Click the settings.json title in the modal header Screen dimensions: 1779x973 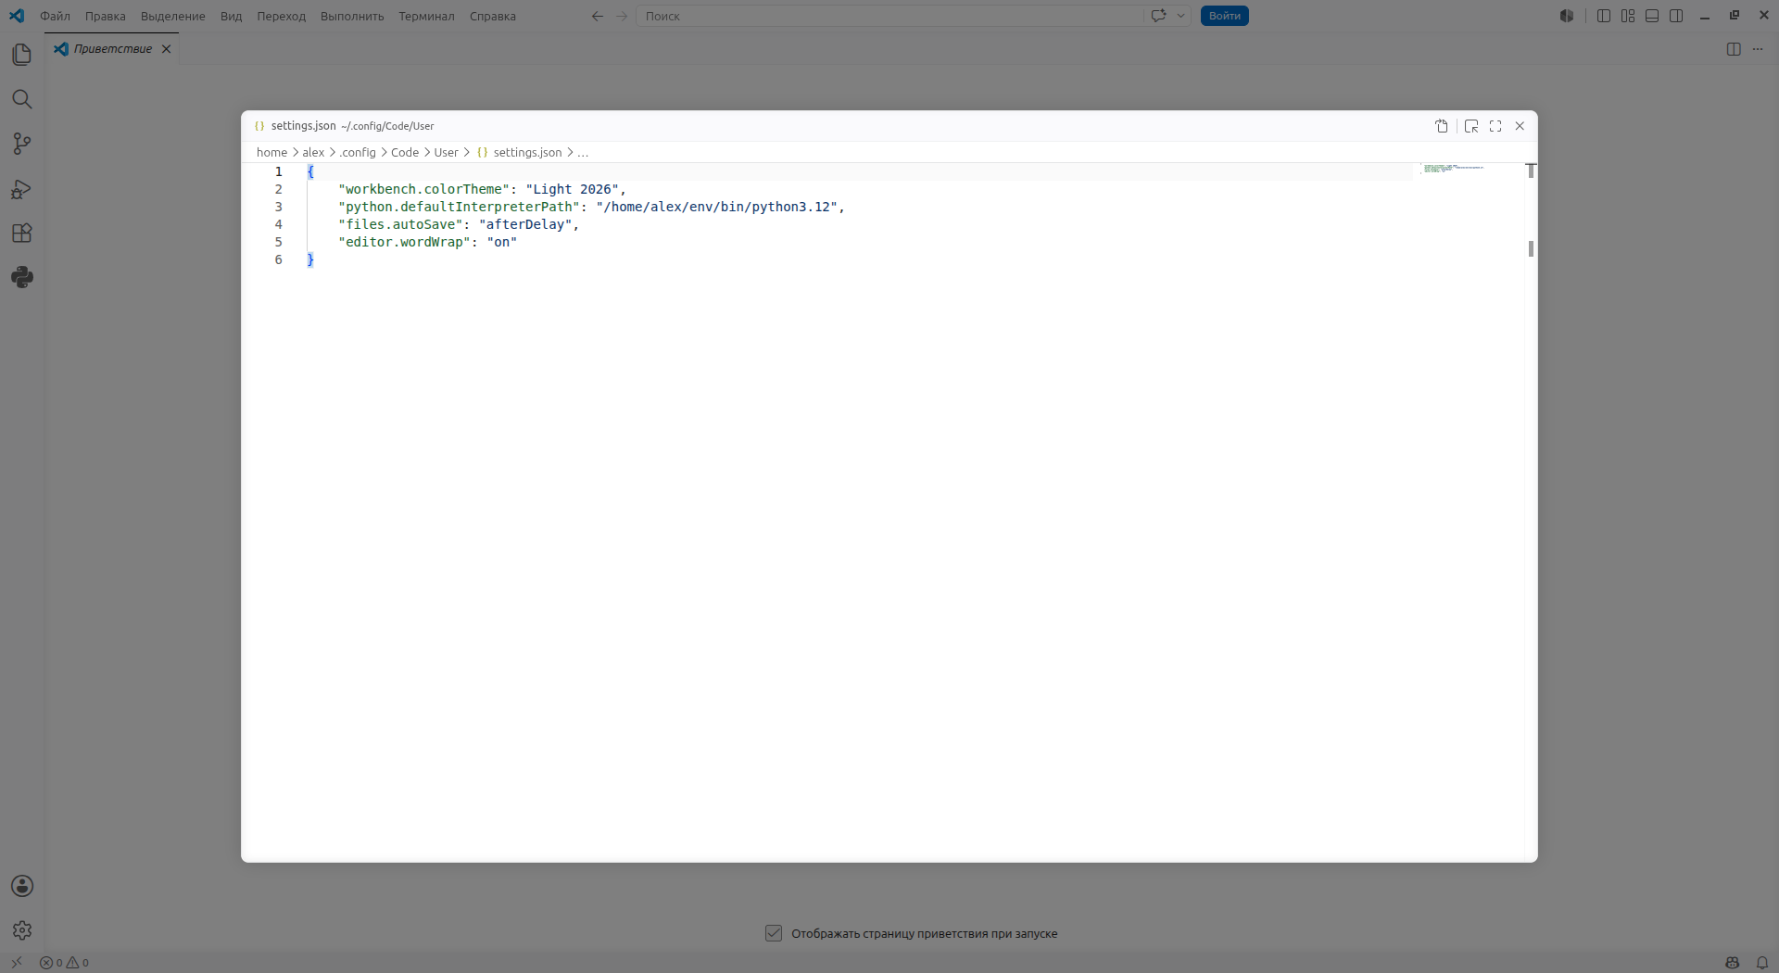point(303,126)
